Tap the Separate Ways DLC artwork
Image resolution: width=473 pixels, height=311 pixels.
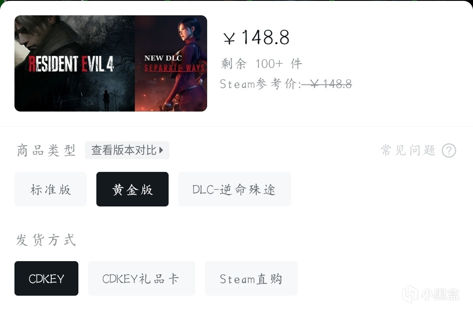pyautogui.click(x=171, y=63)
